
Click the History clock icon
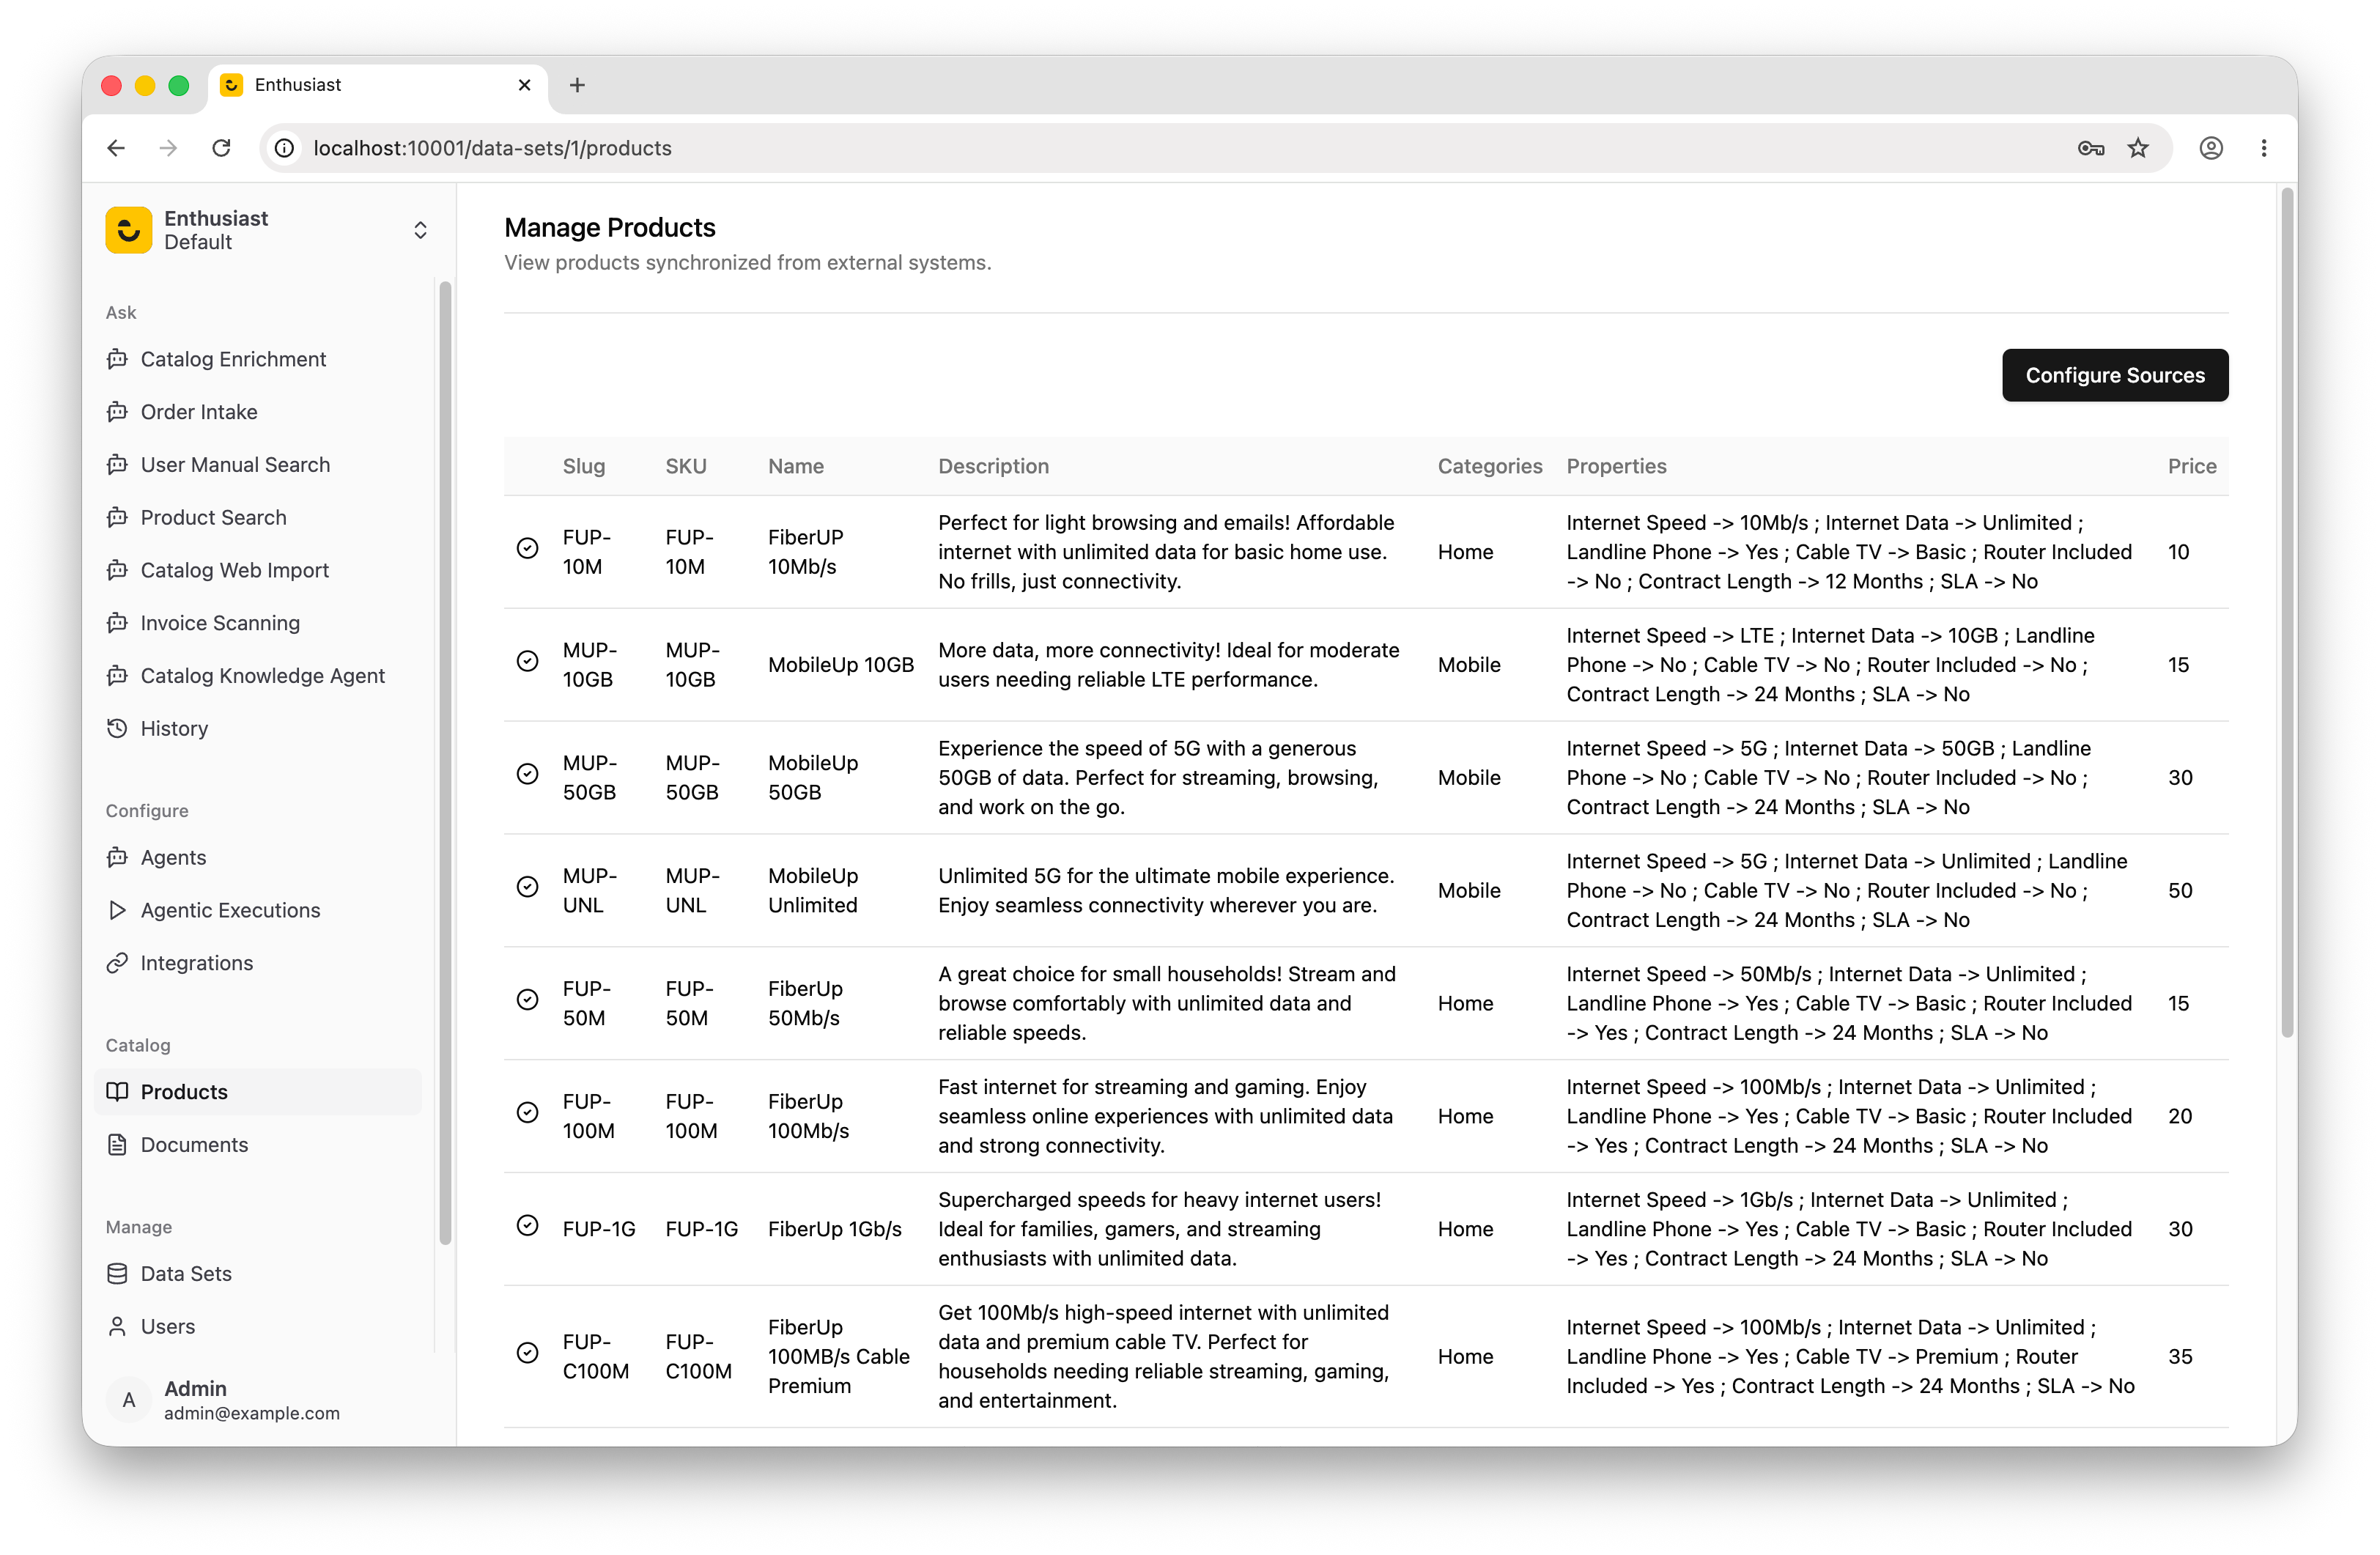(x=117, y=728)
